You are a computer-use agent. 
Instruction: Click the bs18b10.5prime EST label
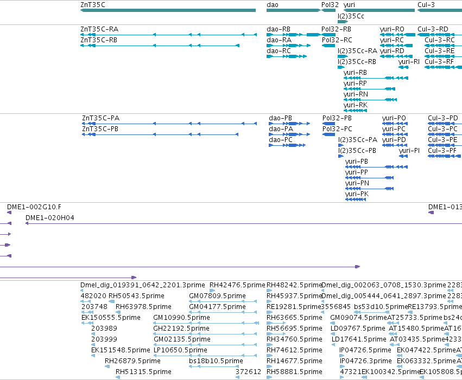[x=216, y=361]
